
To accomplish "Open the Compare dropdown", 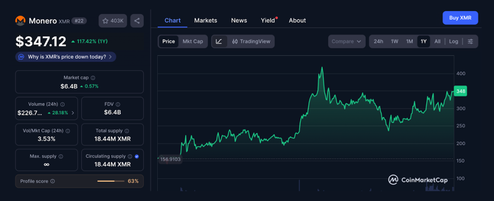I will pos(346,41).
